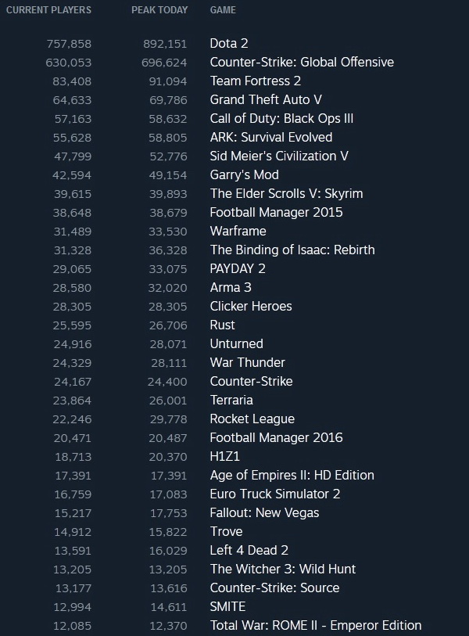469x636 pixels.
Task: Select The Witcher 3: Wild Hunt
Action: pyautogui.click(x=282, y=569)
